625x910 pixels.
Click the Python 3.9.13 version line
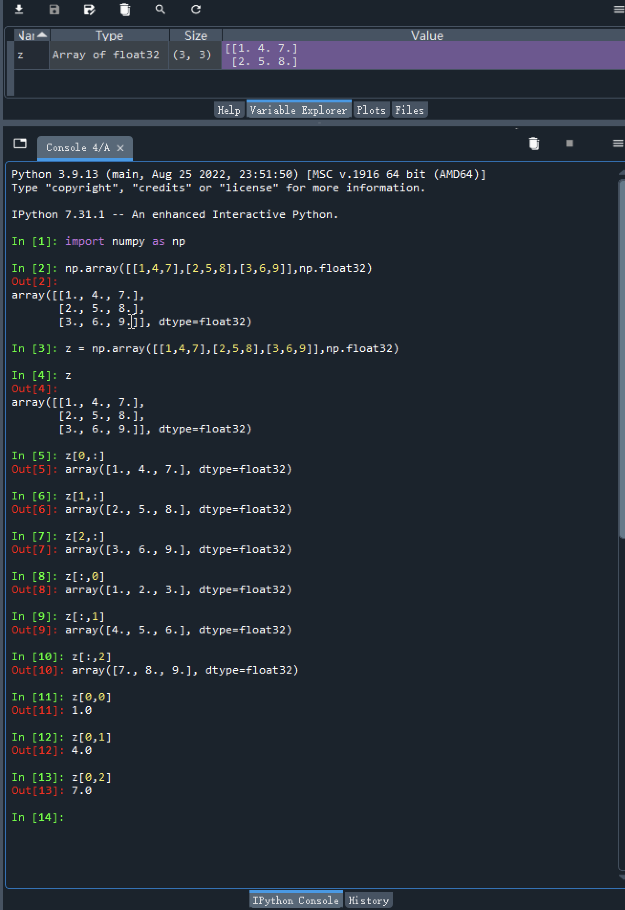[x=248, y=174]
